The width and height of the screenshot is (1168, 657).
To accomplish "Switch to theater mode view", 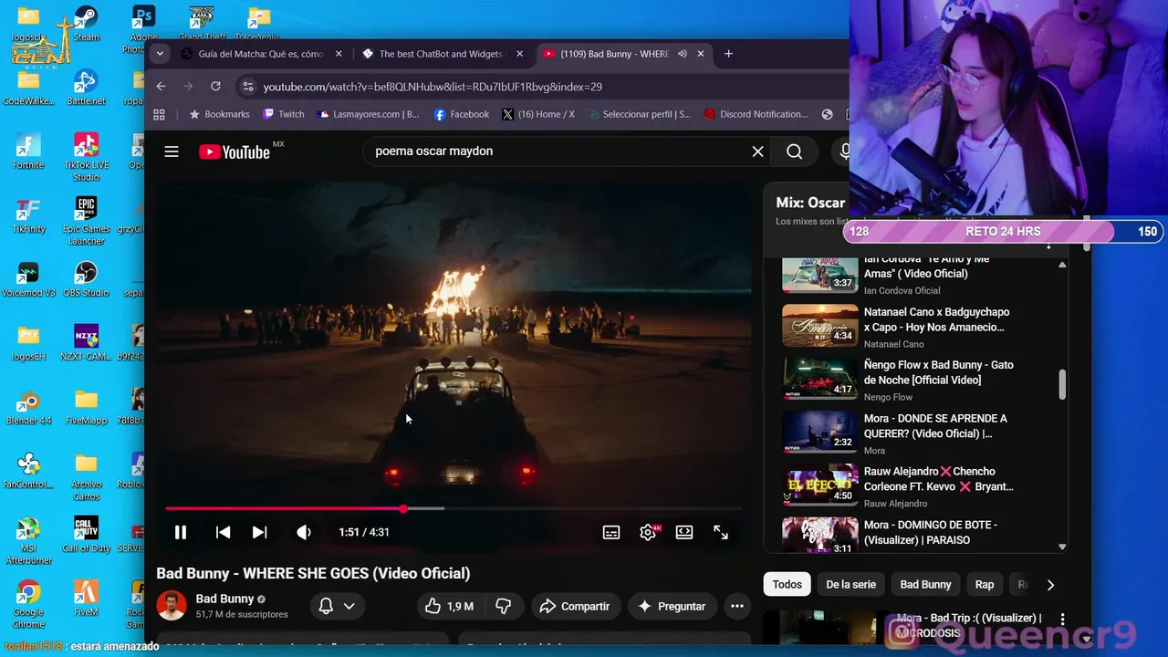I will coord(684,532).
